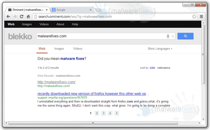Expand the More Languages dropdown
210x130 pixels.
point(160,49)
